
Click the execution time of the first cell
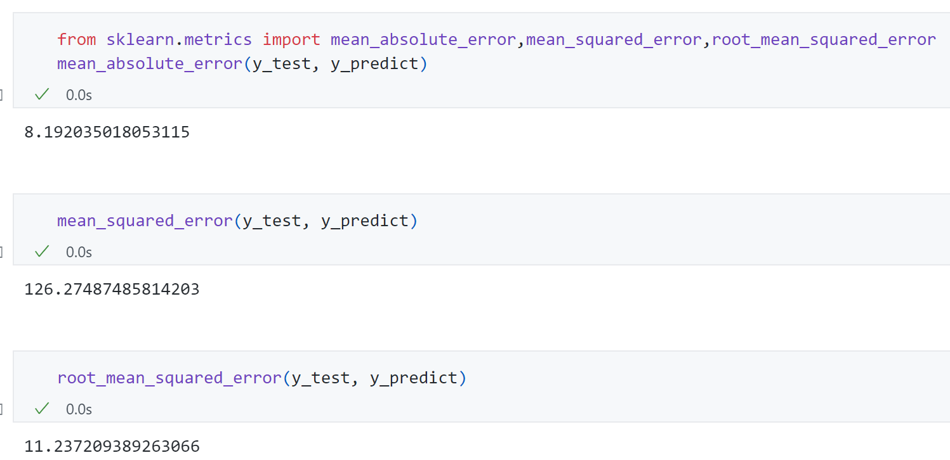(x=79, y=95)
